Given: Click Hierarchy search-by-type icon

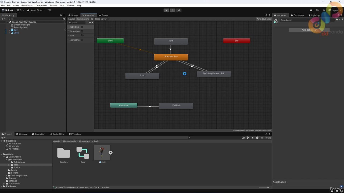Looking at the screenshot, I should point(64,19).
